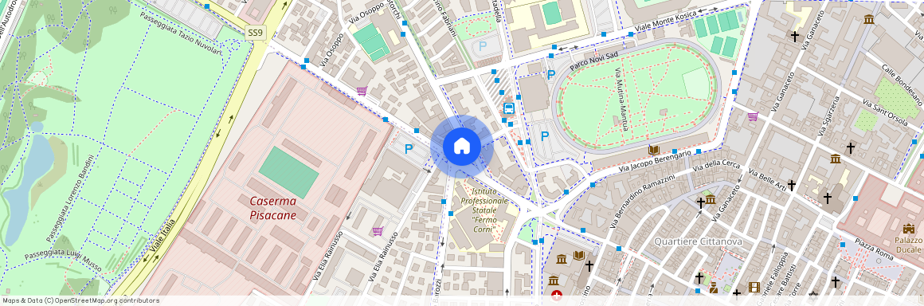924x306 pixels.
Task: Select the church cross at the end of Via Belle Arti
Action: (x=792, y=185)
